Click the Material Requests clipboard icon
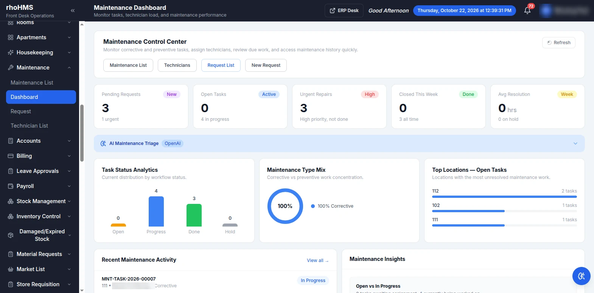The image size is (594, 293). (11, 254)
